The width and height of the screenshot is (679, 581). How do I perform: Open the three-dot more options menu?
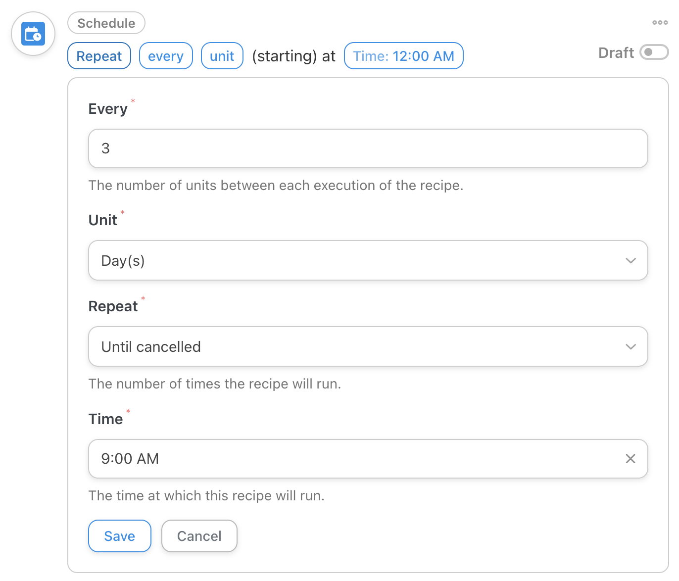(x=660, y=23)
